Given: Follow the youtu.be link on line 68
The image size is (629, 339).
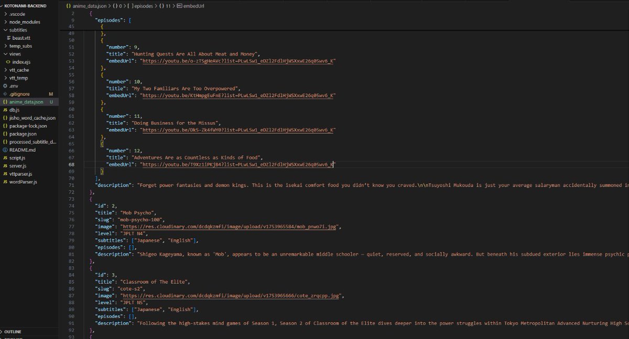Looking at the screenshot, I should click(x=238, y=165).
